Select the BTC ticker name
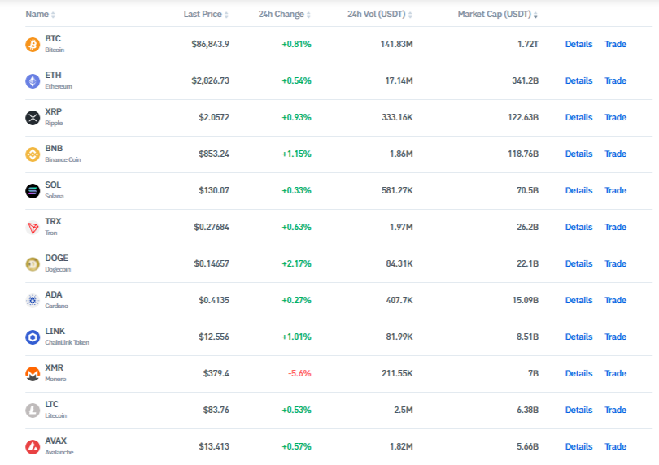 point(53,39)
